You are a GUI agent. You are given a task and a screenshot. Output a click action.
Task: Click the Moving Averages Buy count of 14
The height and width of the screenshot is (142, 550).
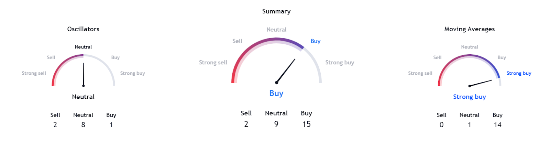497,125
